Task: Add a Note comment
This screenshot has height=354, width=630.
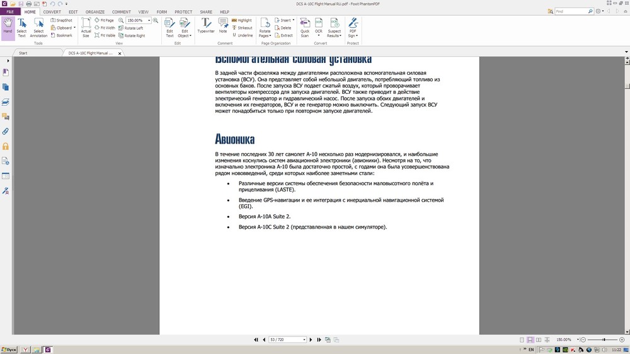Action: 223,26
